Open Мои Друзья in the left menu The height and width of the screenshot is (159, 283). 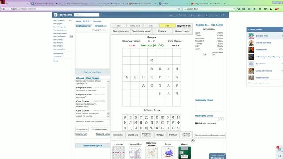(58, 23)
